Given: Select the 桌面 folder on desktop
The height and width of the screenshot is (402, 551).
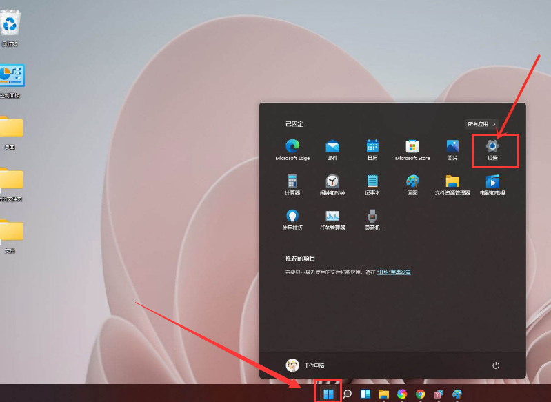Looking at the screenshot, I should point(11,132).
